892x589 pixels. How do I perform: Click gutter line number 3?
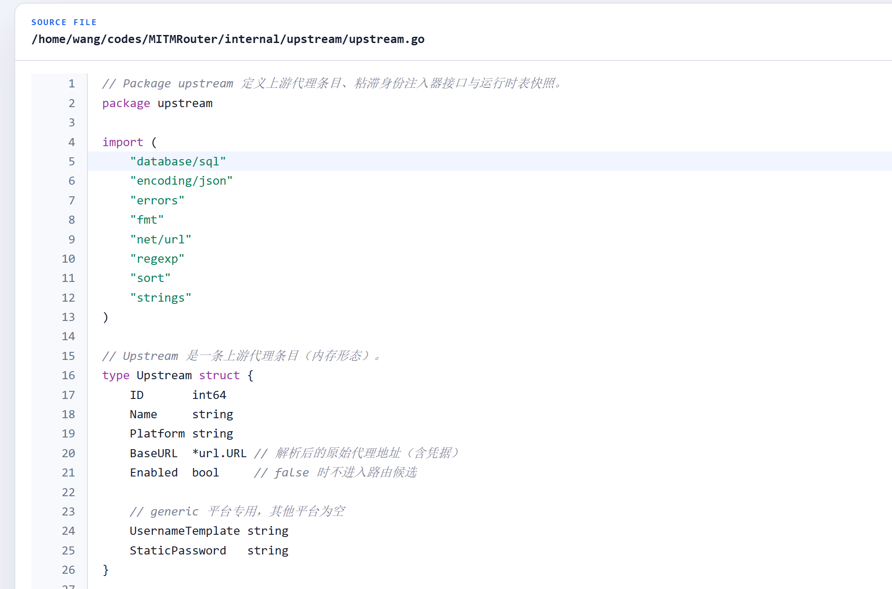(72, 122)
